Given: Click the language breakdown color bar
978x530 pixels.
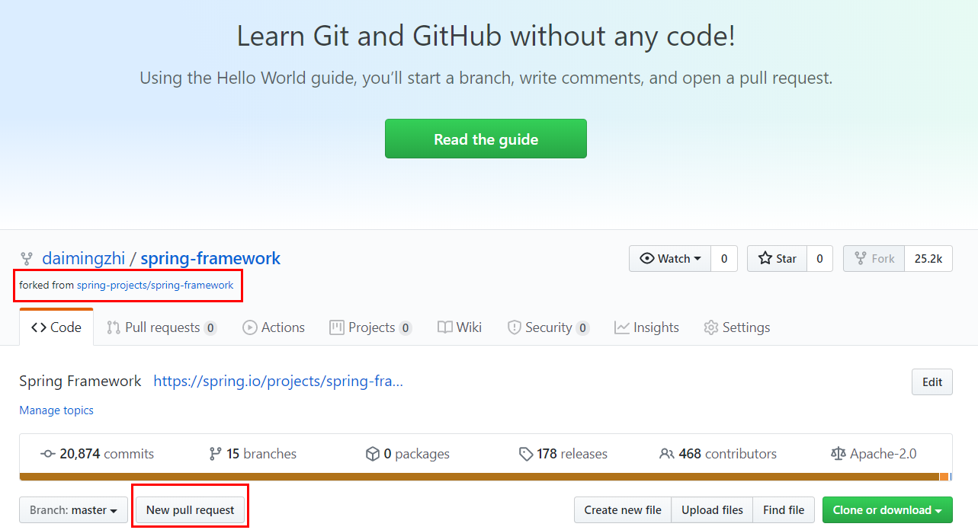Looking at the screenshot, I should (x=486, y=477).
